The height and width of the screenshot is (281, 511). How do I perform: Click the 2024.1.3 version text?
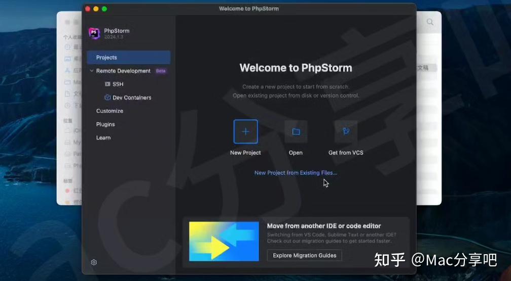(114, 37)
